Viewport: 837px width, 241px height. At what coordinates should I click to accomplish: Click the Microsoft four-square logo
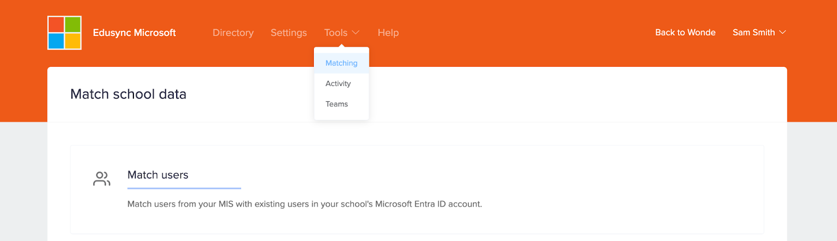click(x=64, y=33)
